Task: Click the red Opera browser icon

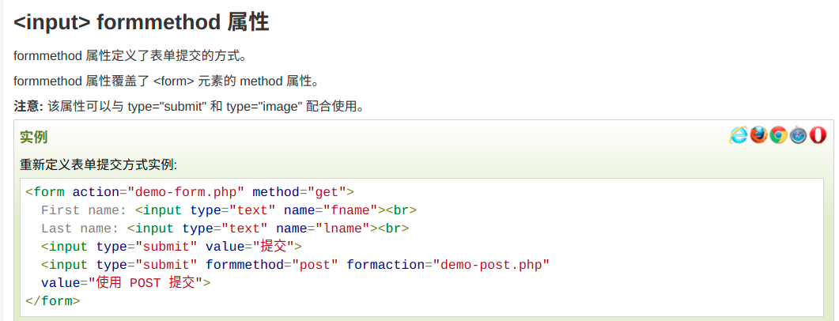Action: click(818, 135)
